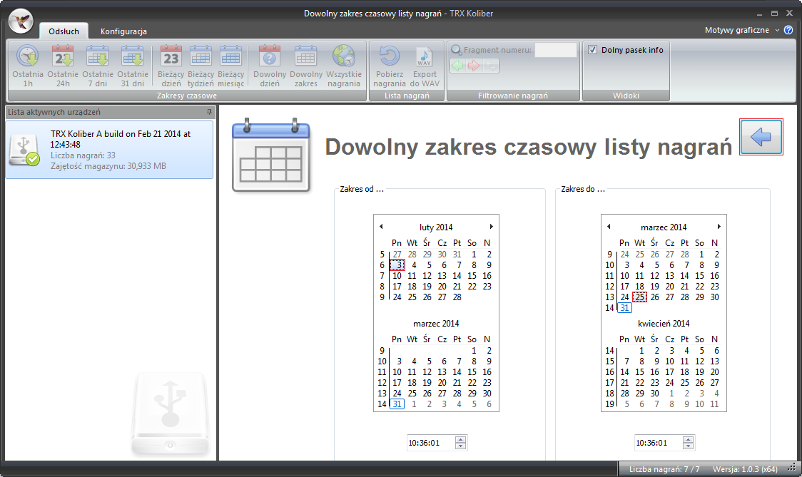The width and height of the screenshot is (802, 477).
Task: Go to next month in Zakres od calendar
Action: (x=491, y=227)
